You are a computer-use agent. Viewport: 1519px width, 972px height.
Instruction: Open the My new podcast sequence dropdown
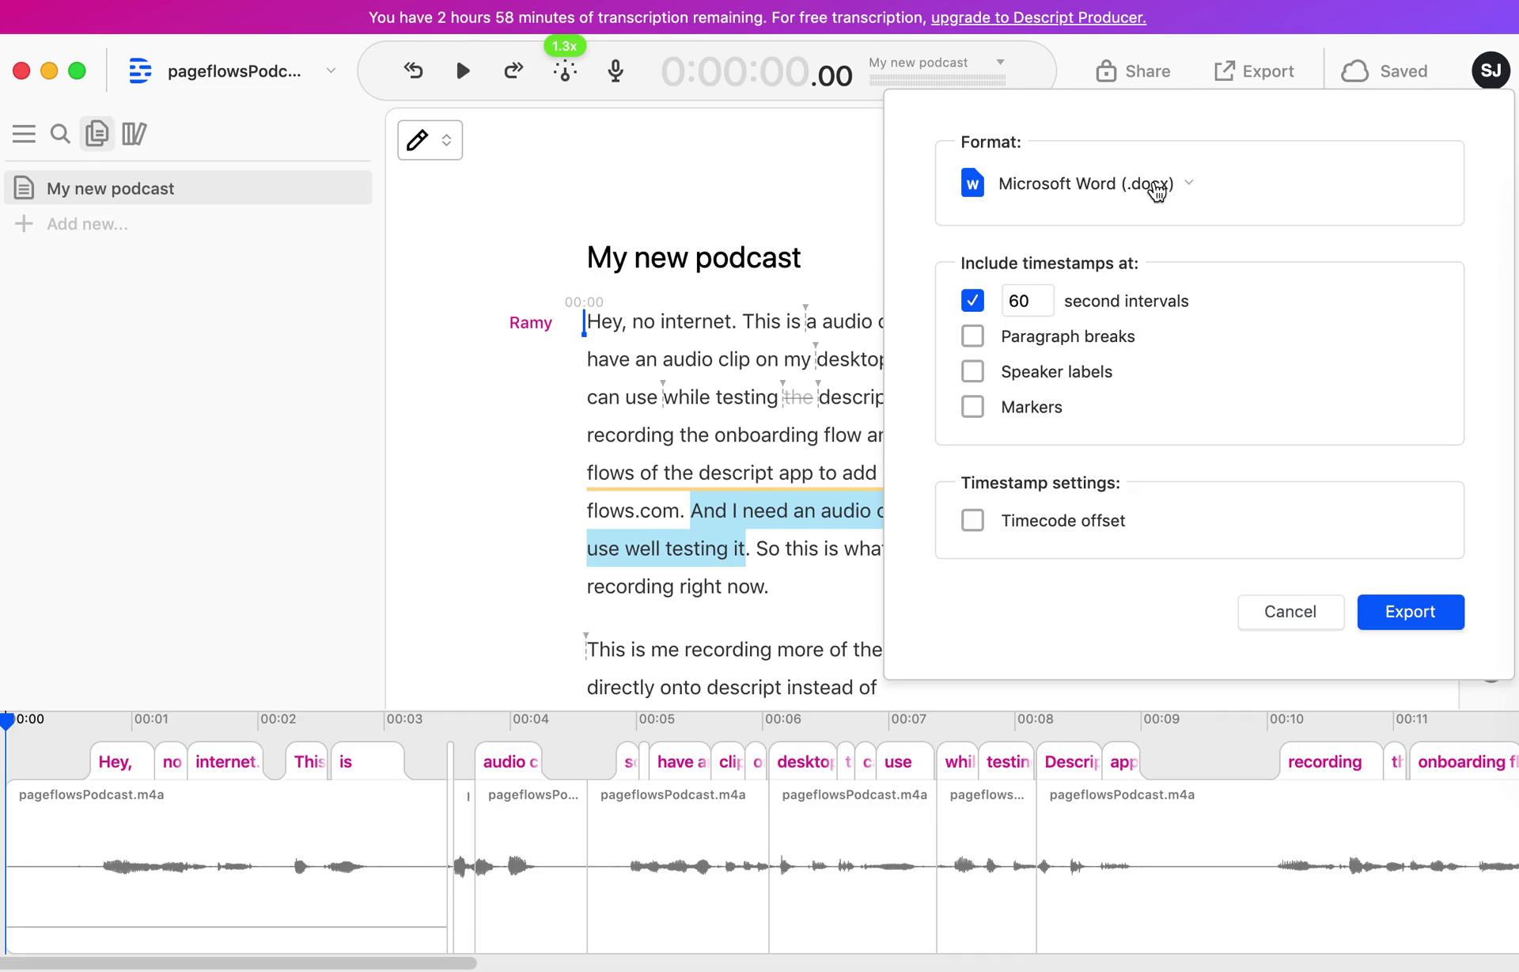point(1000,62)
